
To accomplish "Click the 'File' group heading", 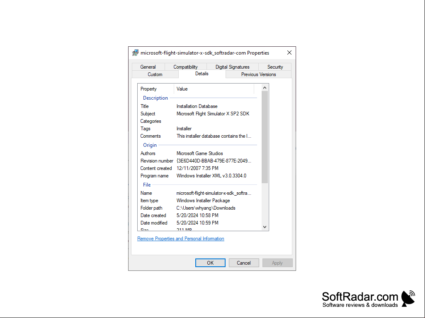I will [x=147, y=185].
